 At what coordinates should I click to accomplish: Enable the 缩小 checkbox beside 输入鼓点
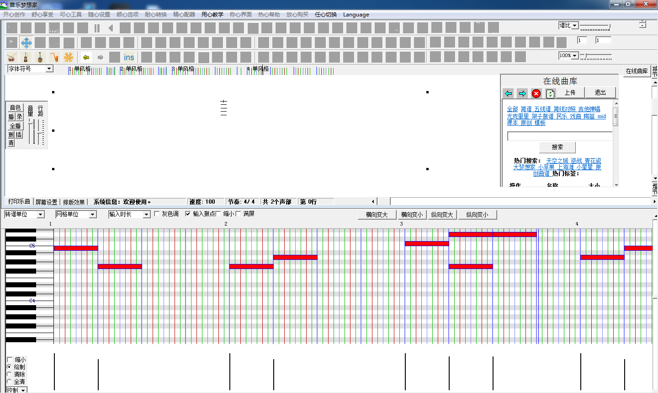tap(218, 214)
